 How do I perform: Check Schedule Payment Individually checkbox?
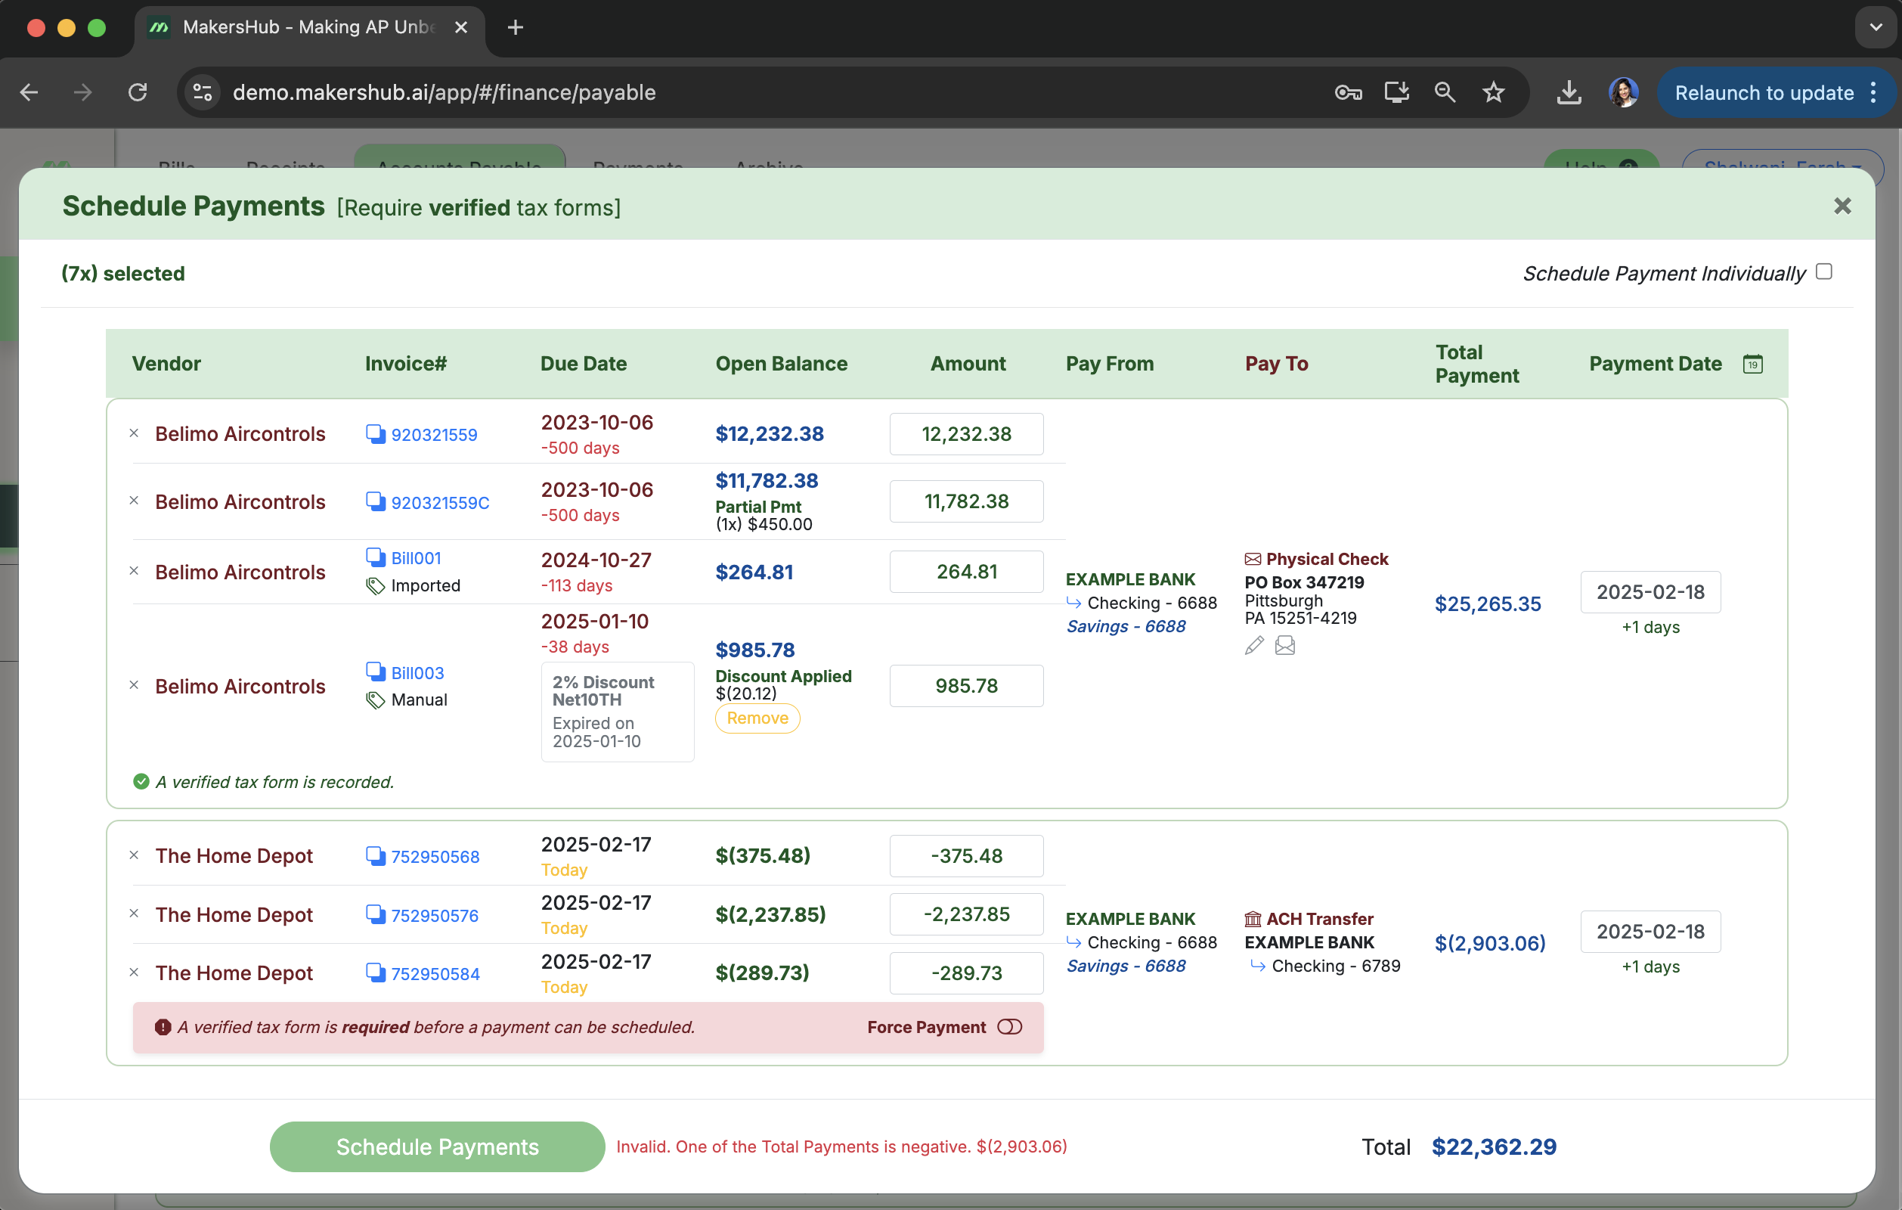(1824, 272)
